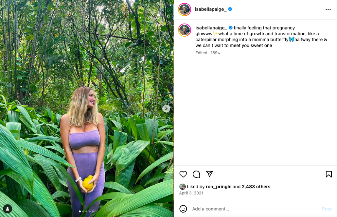Open isabellapaige_ username in post header
The image size is (337, 217).
(x=210, y=9)
